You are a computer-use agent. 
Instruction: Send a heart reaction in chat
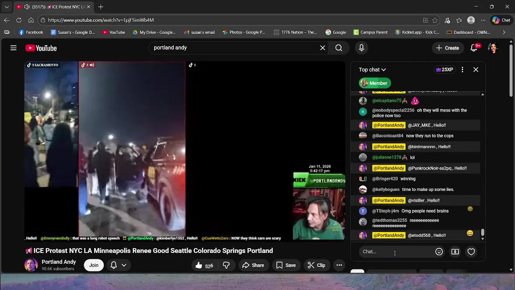pos(471,252)
